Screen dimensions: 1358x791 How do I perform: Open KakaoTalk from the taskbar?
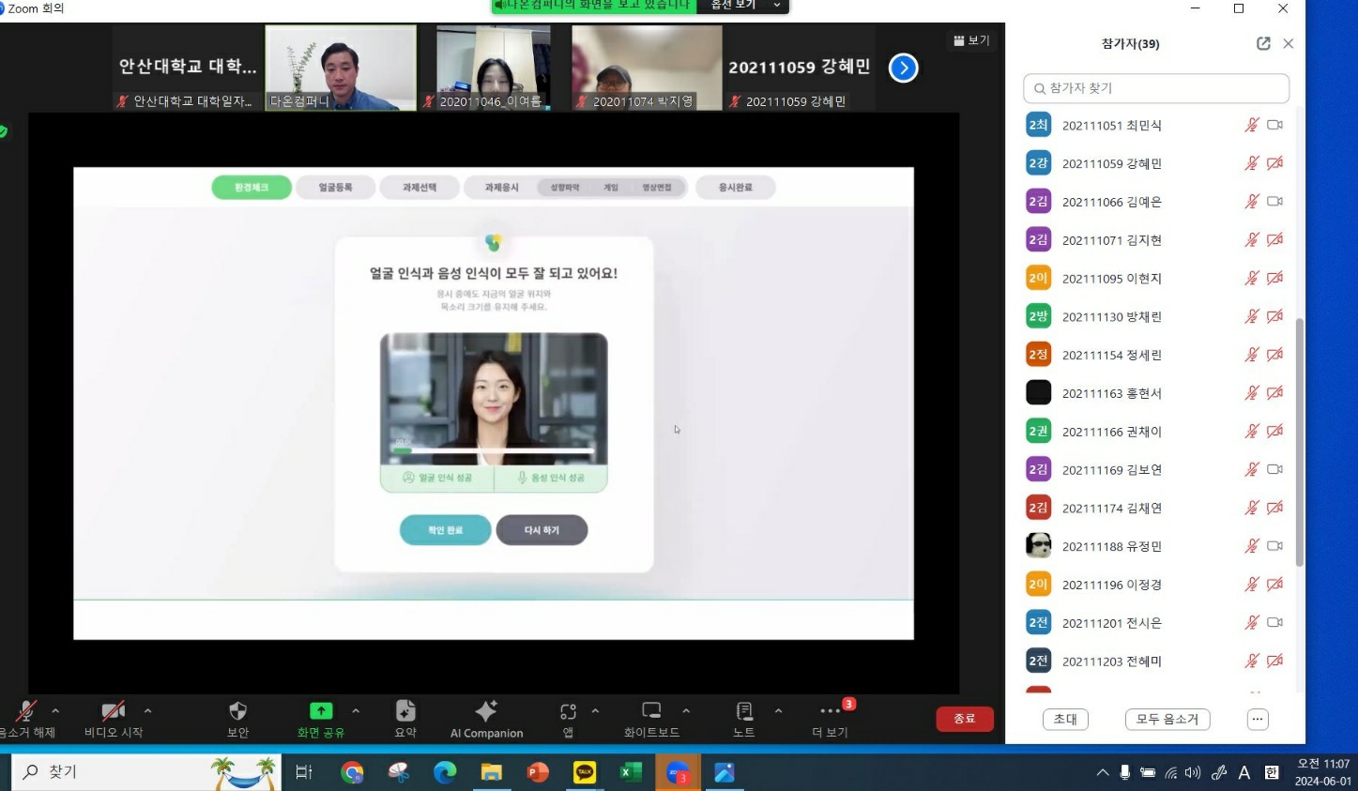coord(585,772)
